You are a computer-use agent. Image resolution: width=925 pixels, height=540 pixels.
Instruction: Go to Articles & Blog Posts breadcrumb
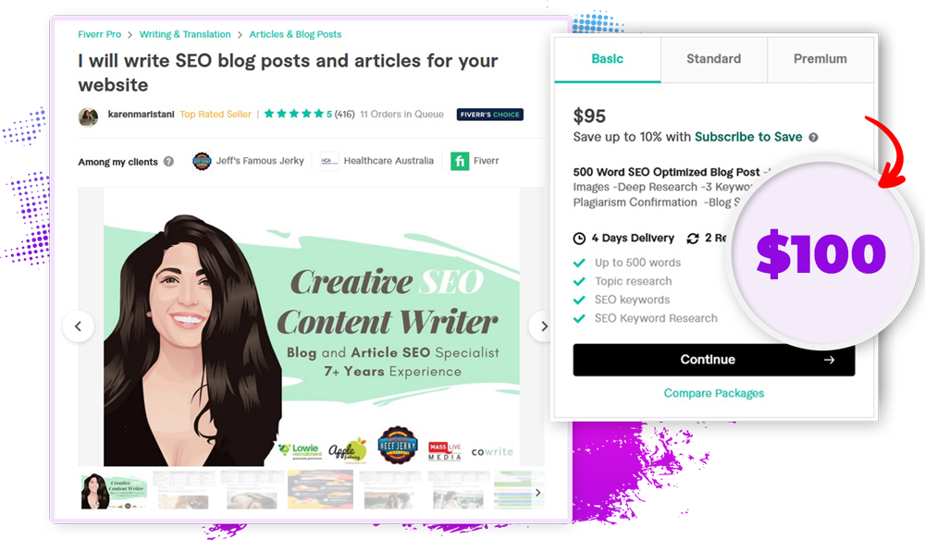click(x=295, y=34)
